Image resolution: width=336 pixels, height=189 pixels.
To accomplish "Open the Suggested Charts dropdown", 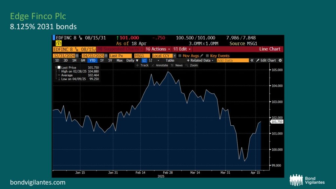I will point(120,49).
